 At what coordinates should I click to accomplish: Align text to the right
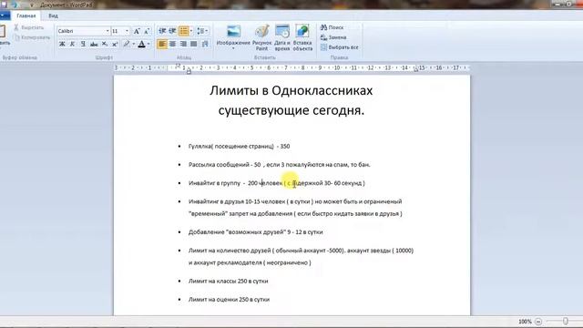click(183, 44)
